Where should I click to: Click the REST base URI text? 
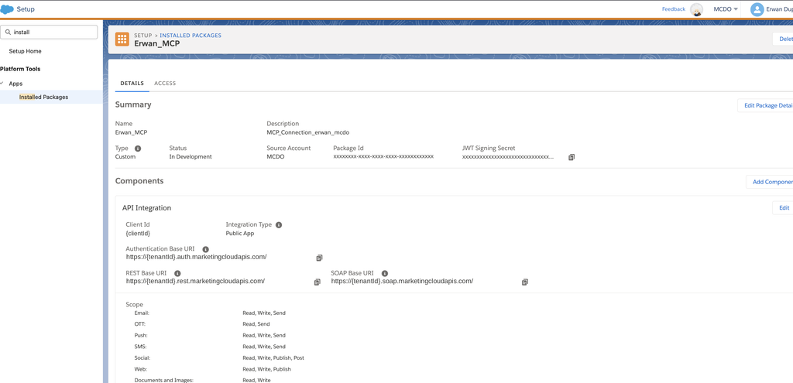point(195,281)
